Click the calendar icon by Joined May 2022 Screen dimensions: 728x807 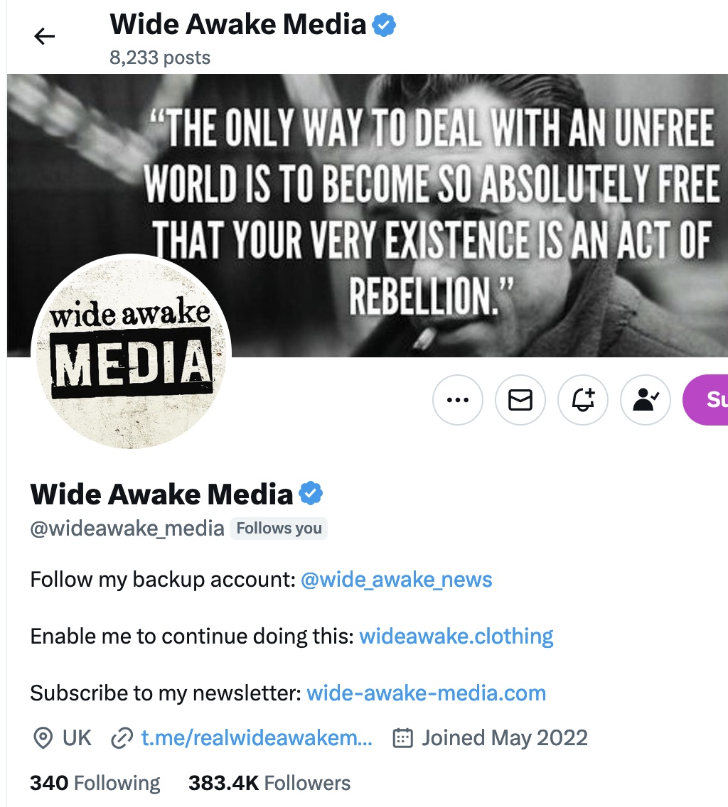click(403, 738)
